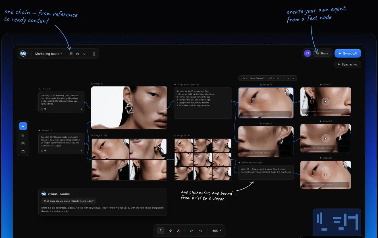The width and height of the screenshot is (378, 238).
Task: Close the image settings toolbar with X
Action: tap(293, 78)
